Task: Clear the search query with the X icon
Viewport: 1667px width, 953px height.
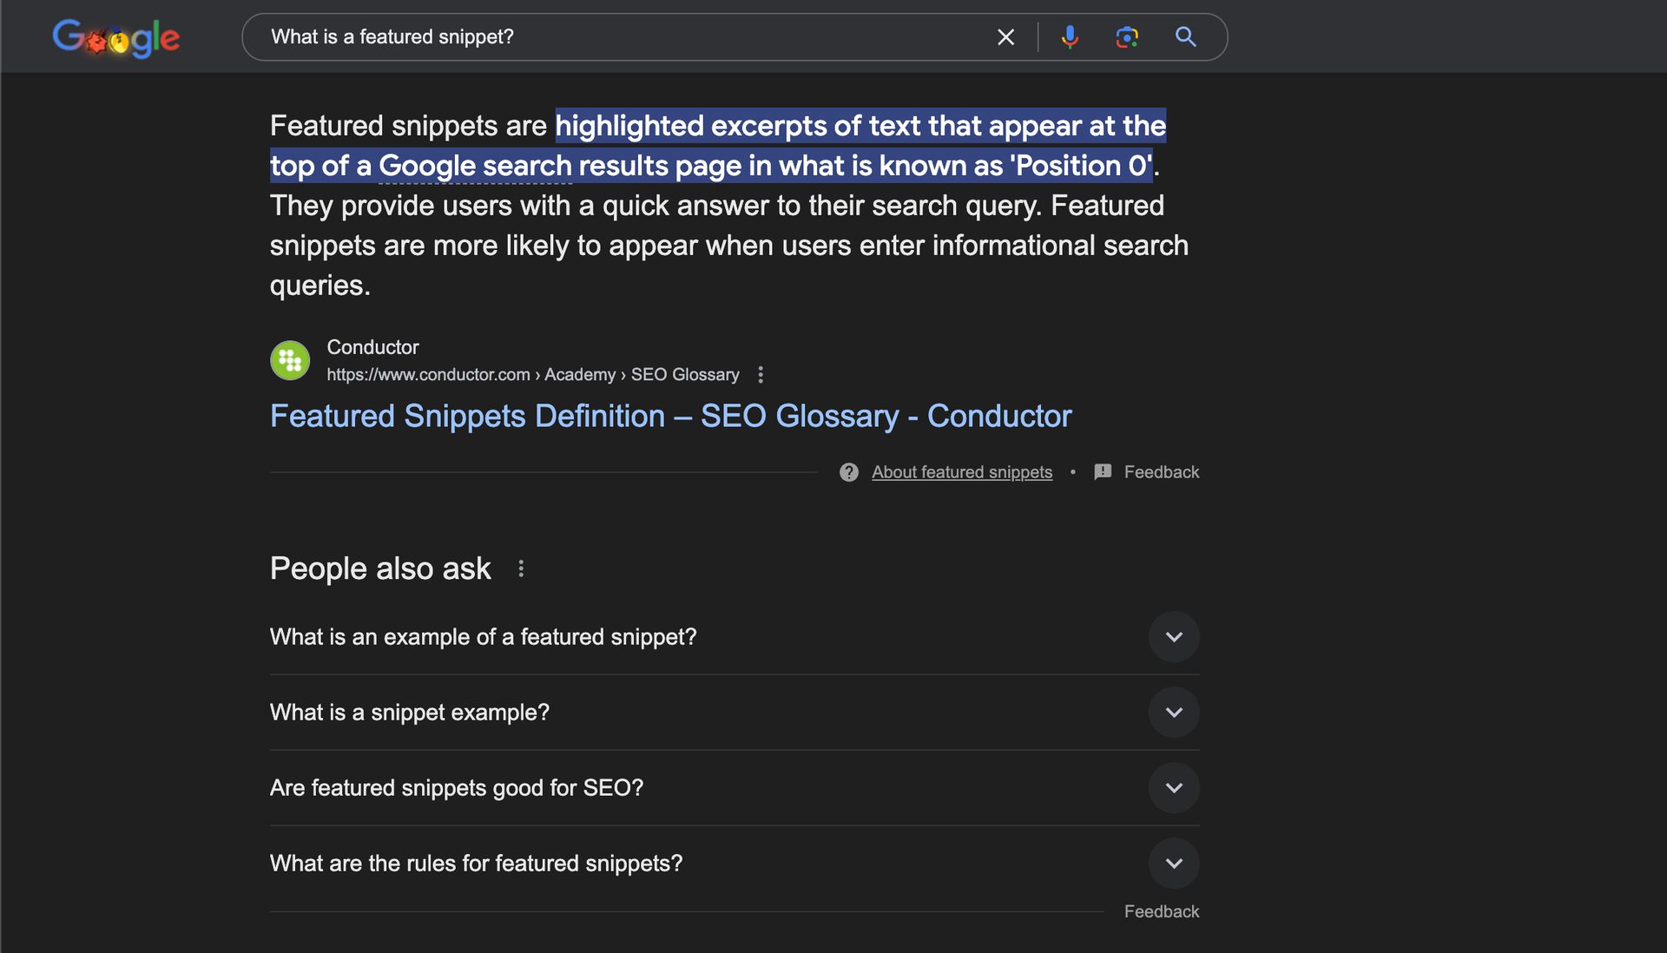Action: click(1005, 36)
